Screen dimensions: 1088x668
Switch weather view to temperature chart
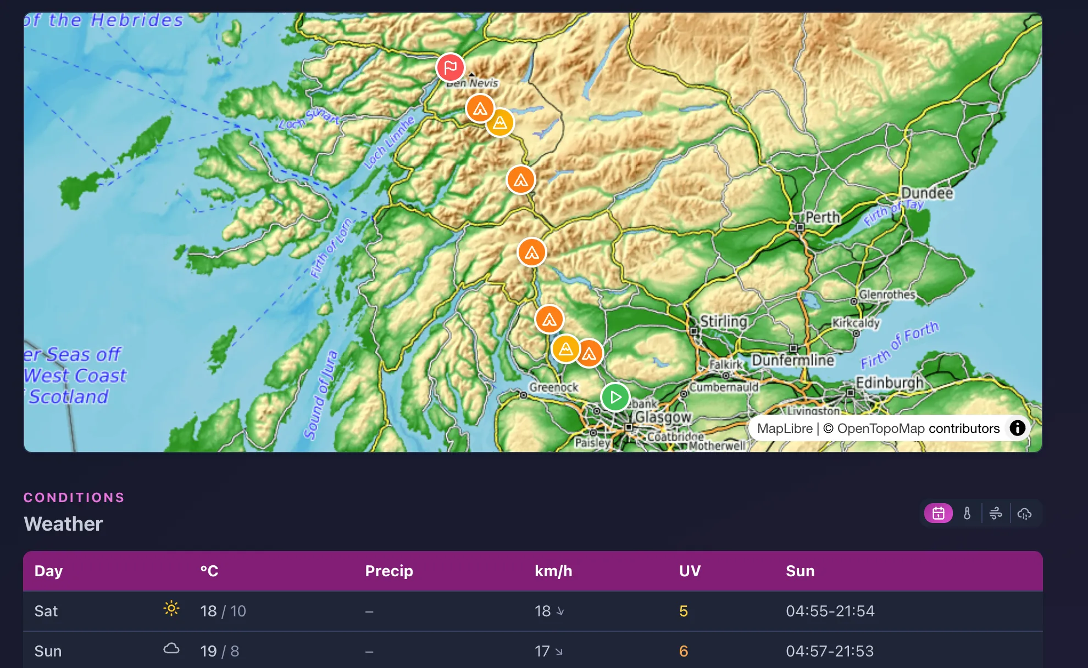(x=967, y=514)
